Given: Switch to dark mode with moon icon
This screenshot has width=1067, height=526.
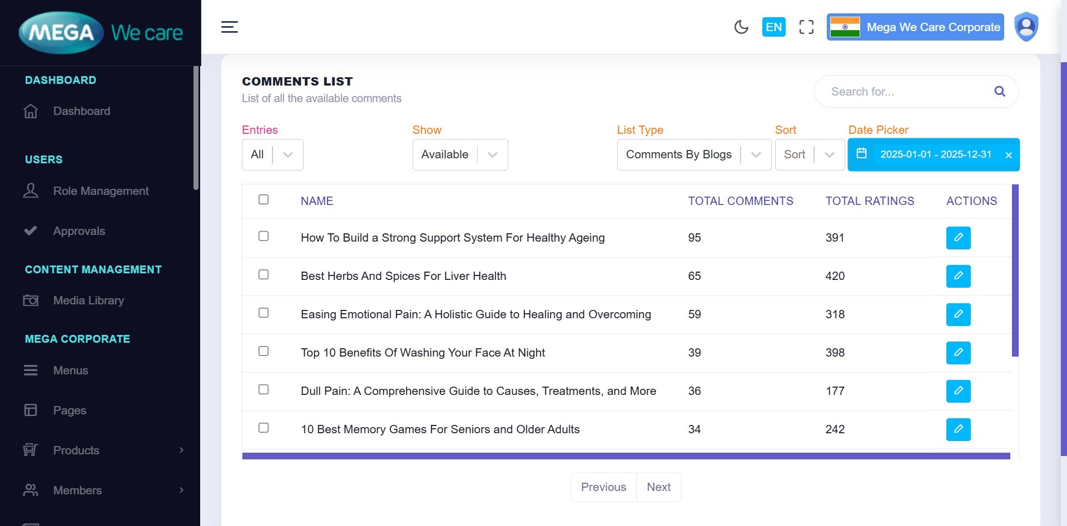Looking at the screenshot, I should [x=741, y=27].
